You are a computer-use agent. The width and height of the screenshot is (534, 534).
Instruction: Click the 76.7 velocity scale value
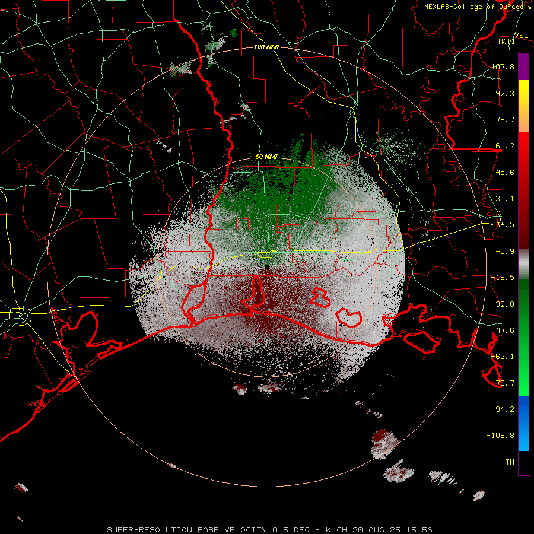505,119
